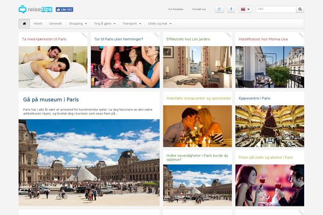The image size is (323, 215).
Task: Expand the Shopping dropdown menu
Action: [78, 24]
